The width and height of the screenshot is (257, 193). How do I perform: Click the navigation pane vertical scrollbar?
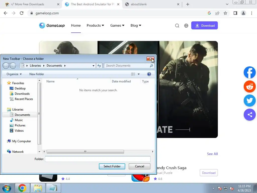point(39,114)
